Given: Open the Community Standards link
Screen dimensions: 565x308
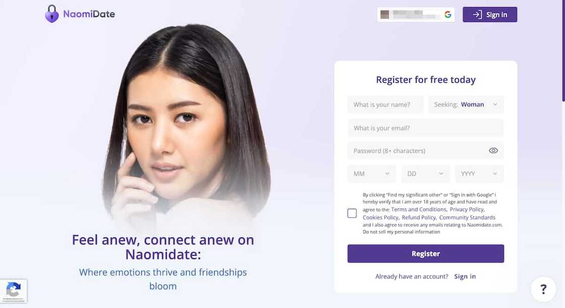Looking at the screenshot, I should (x=467, y=218).
